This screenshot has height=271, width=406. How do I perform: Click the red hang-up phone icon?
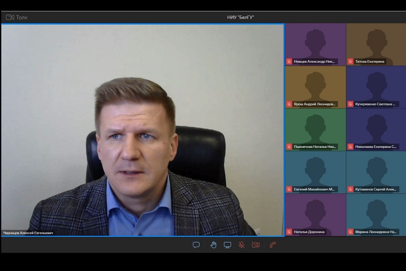[x=273, y=245]
